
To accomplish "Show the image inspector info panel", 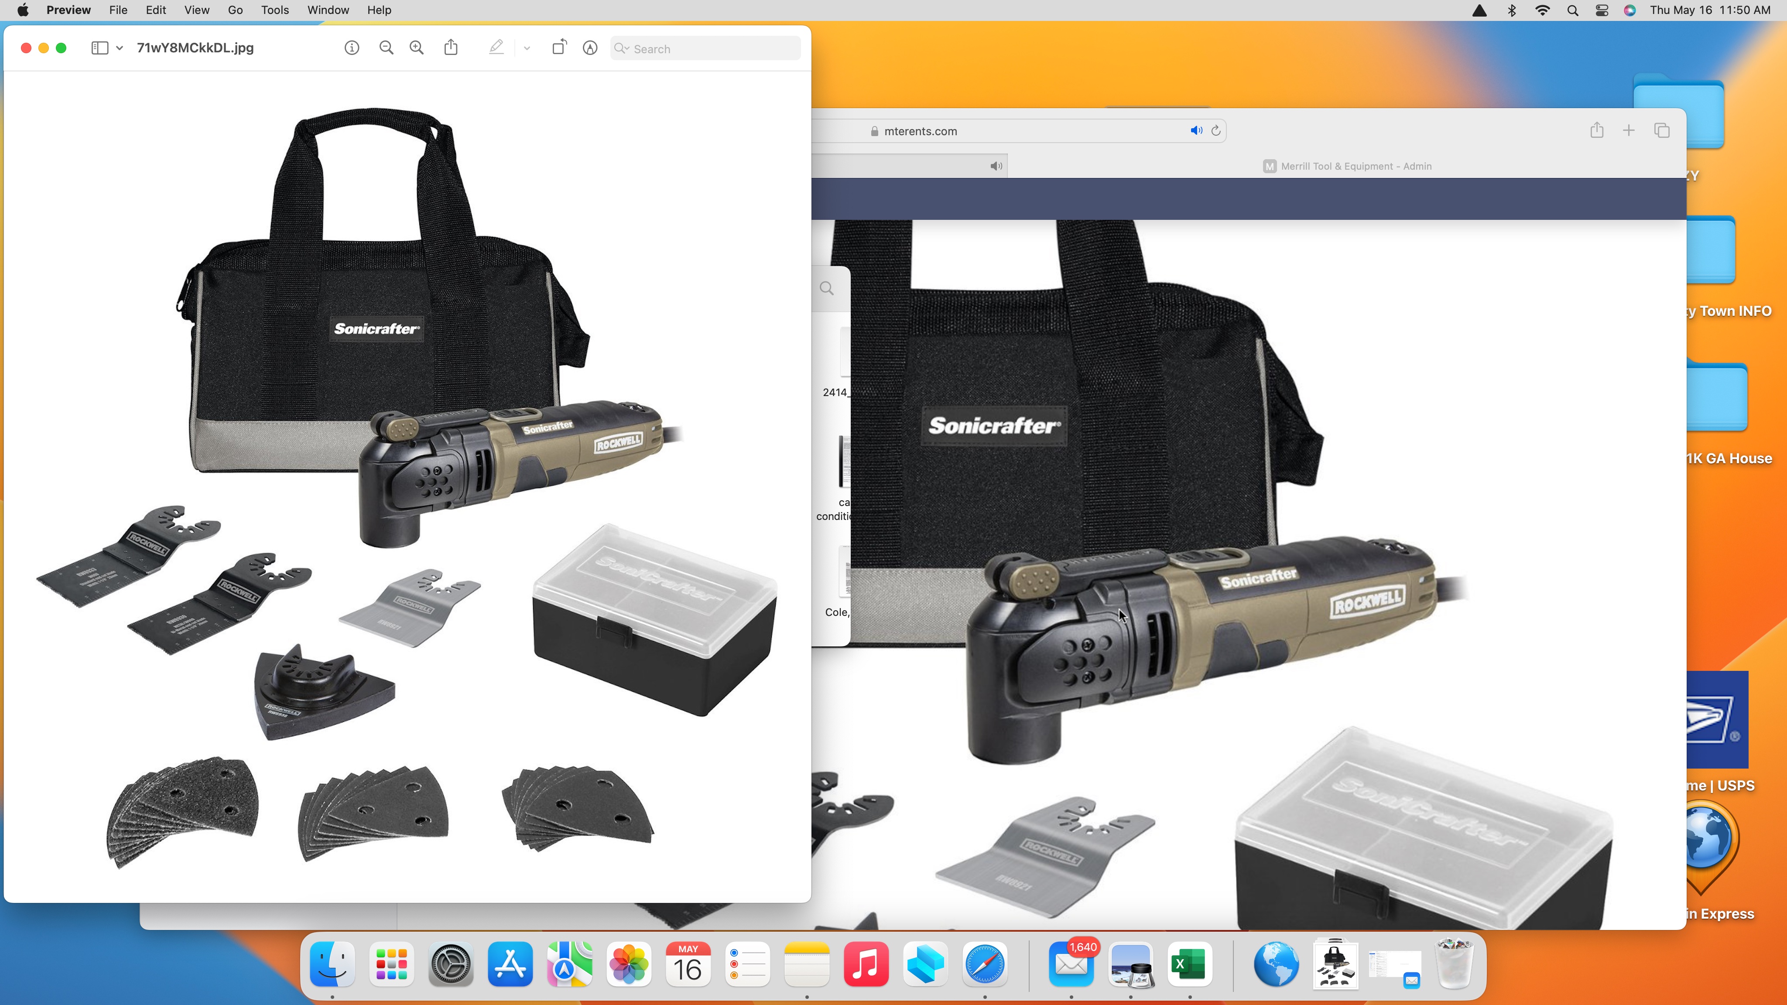I will pos(352,48).
